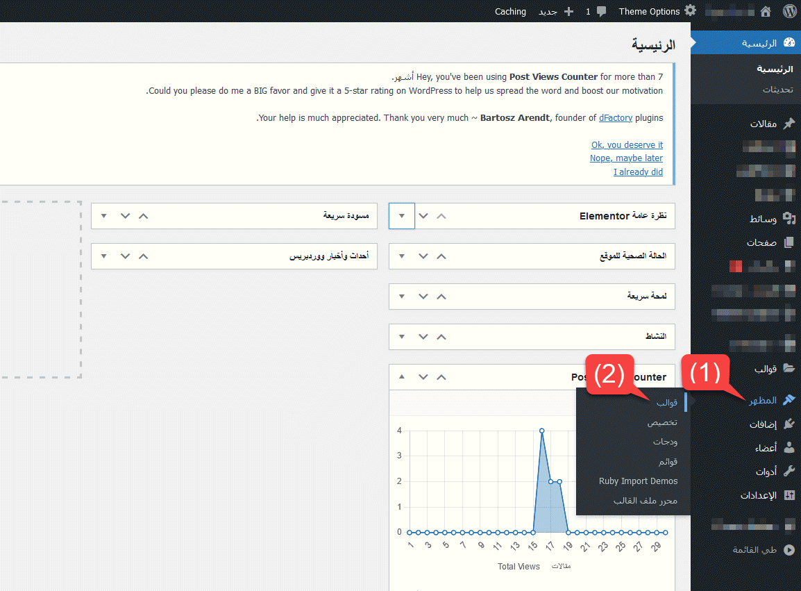Image resolution: width=801 pixels, height=591 pixels.
Task: Expand the مسودة سريعة quick draft panel
Action: [104, 216]
